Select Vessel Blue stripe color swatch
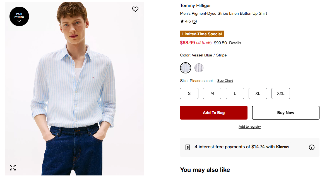 [x=186, y=68]
